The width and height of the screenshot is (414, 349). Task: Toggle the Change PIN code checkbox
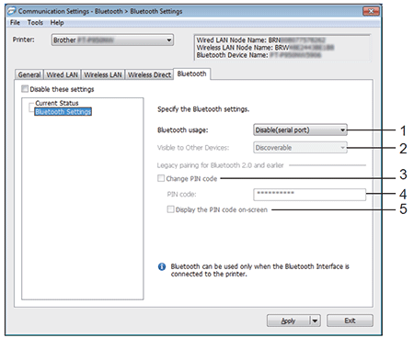pos(161,178)
